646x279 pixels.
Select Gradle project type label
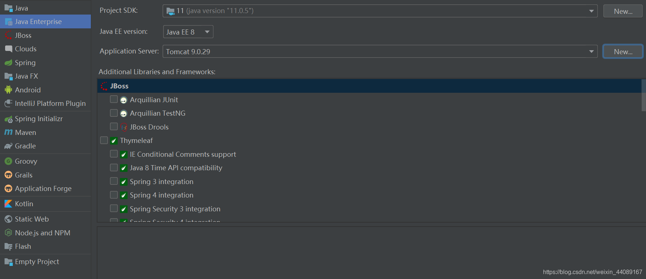click(25, 146)
